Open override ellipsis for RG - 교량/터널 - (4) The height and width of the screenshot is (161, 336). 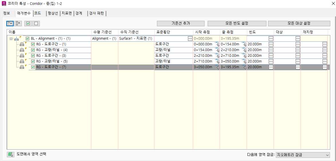click(325, 50)
